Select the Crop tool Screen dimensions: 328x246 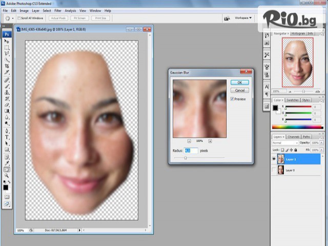point(7,67)
